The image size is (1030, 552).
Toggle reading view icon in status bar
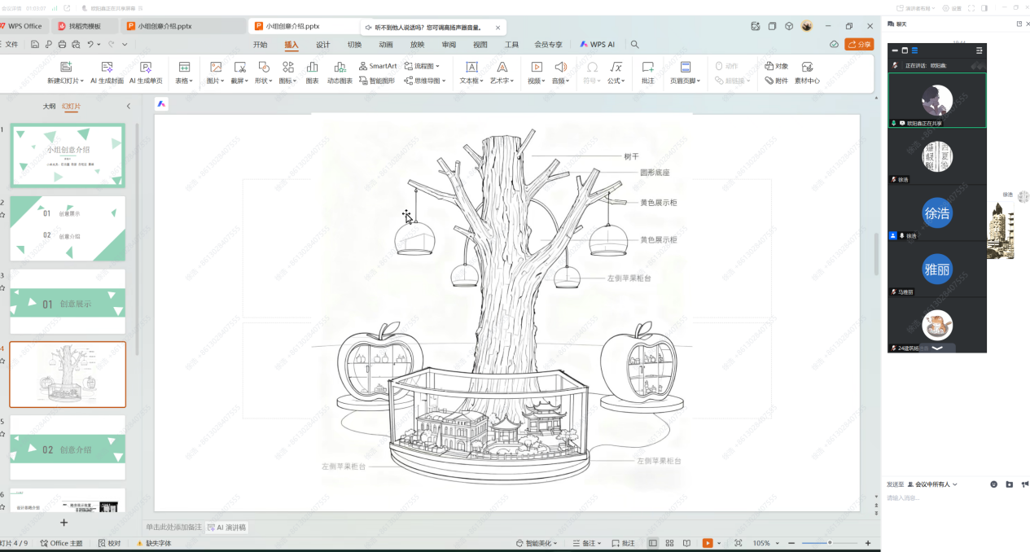tap(686, 543)
